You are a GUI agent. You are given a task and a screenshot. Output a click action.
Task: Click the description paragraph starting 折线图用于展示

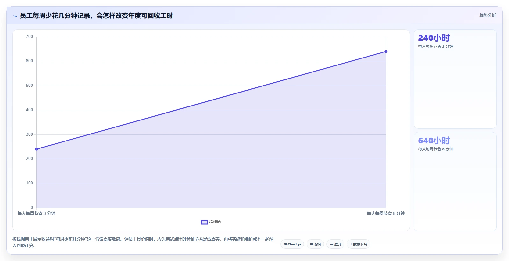tap(143, 242)
